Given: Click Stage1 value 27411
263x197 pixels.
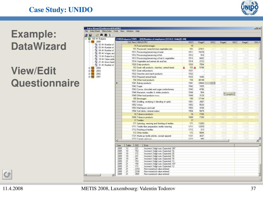Looking at the screenshot, I should coord(201,49).
